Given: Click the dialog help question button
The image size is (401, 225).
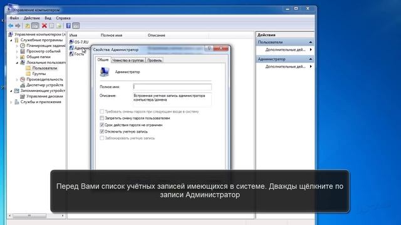Looking at the screenshot, I should click(x=209, y=48).
